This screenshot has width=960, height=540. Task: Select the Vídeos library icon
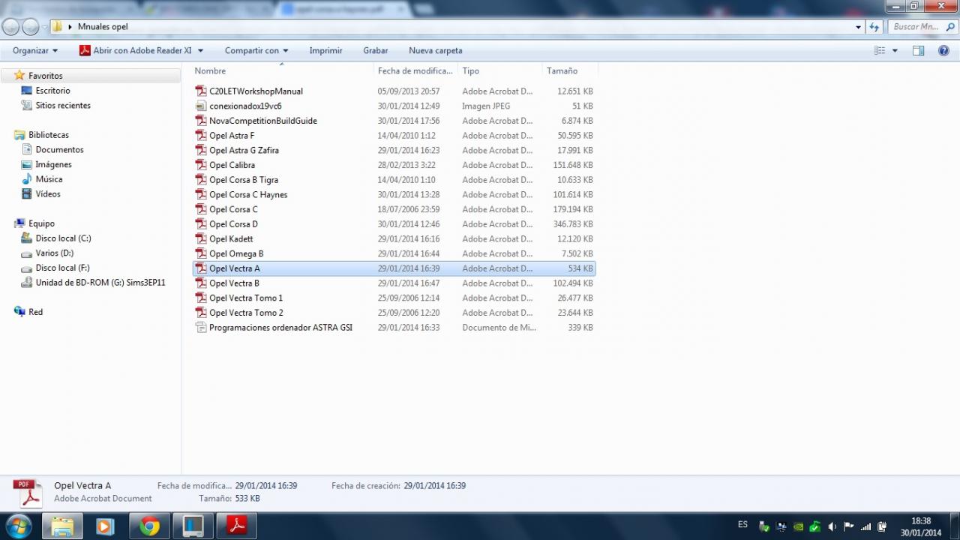click(x=26, y=194)
